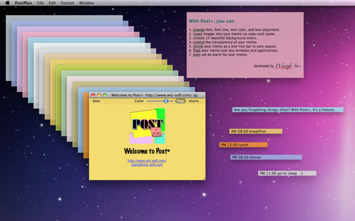Viewport: 355px width, 221px height.
Task: Open the http://www.wiz-soft.com/ link
Action: pos(147,160)
